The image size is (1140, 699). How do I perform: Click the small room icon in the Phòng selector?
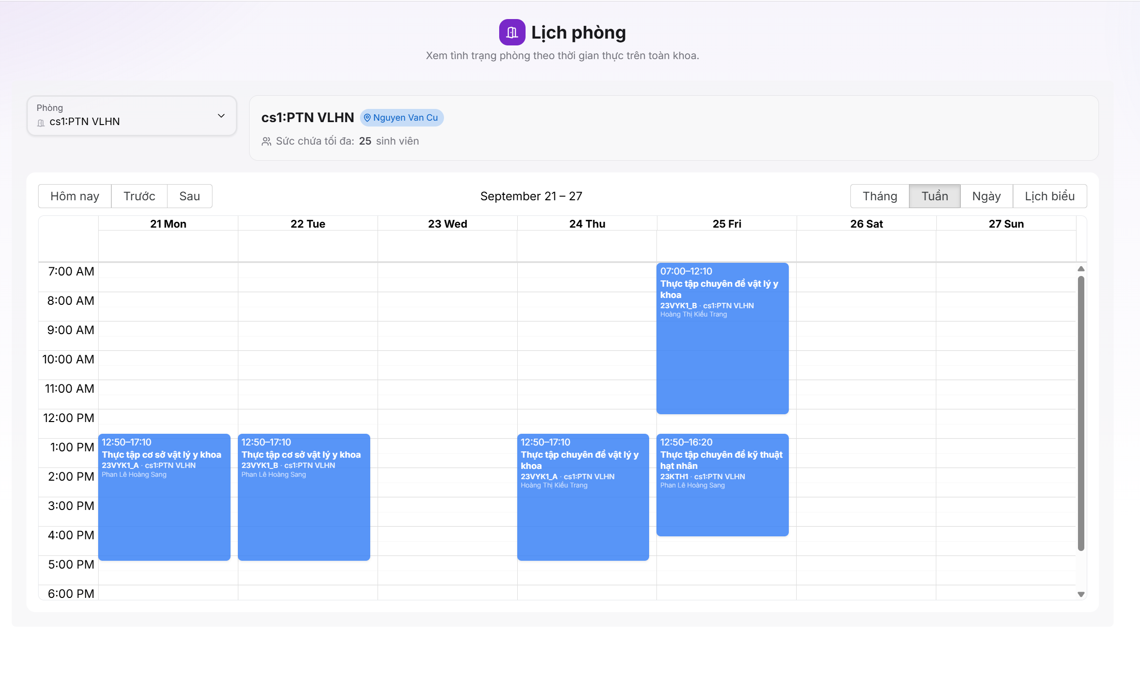pyautogui.click(x=41, y=123)
